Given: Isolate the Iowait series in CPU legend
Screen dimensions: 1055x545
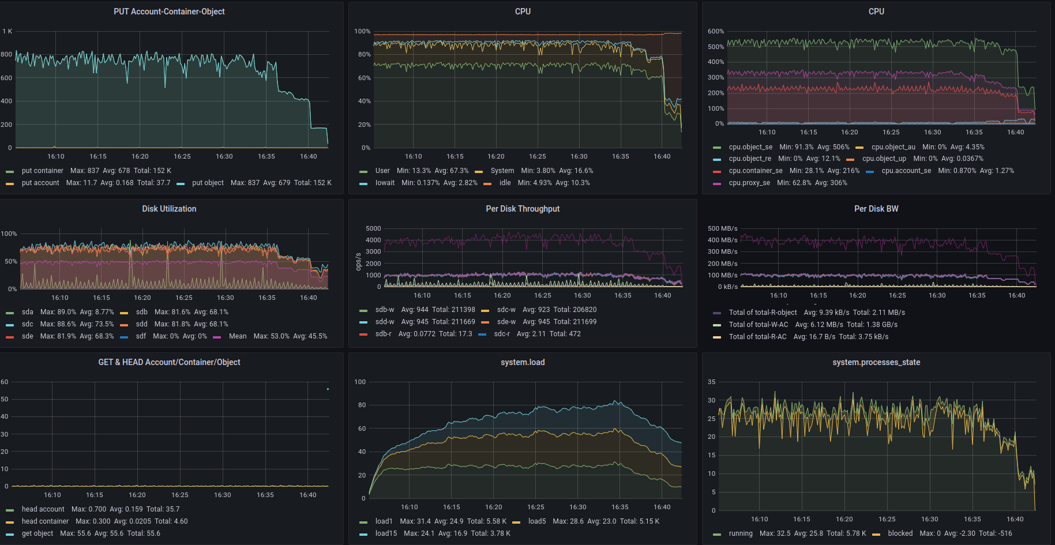Looking at the screenshot, I should click(385, 183).
